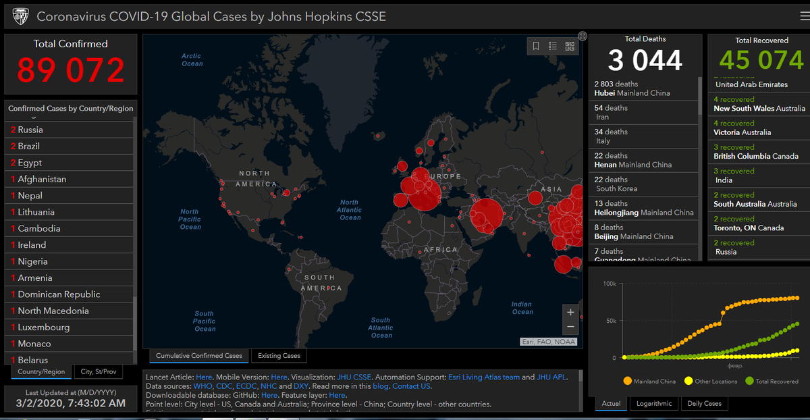Select Nigeria in the country list
Viewport: 810px width, 420px height.
[x=70, y=261]
